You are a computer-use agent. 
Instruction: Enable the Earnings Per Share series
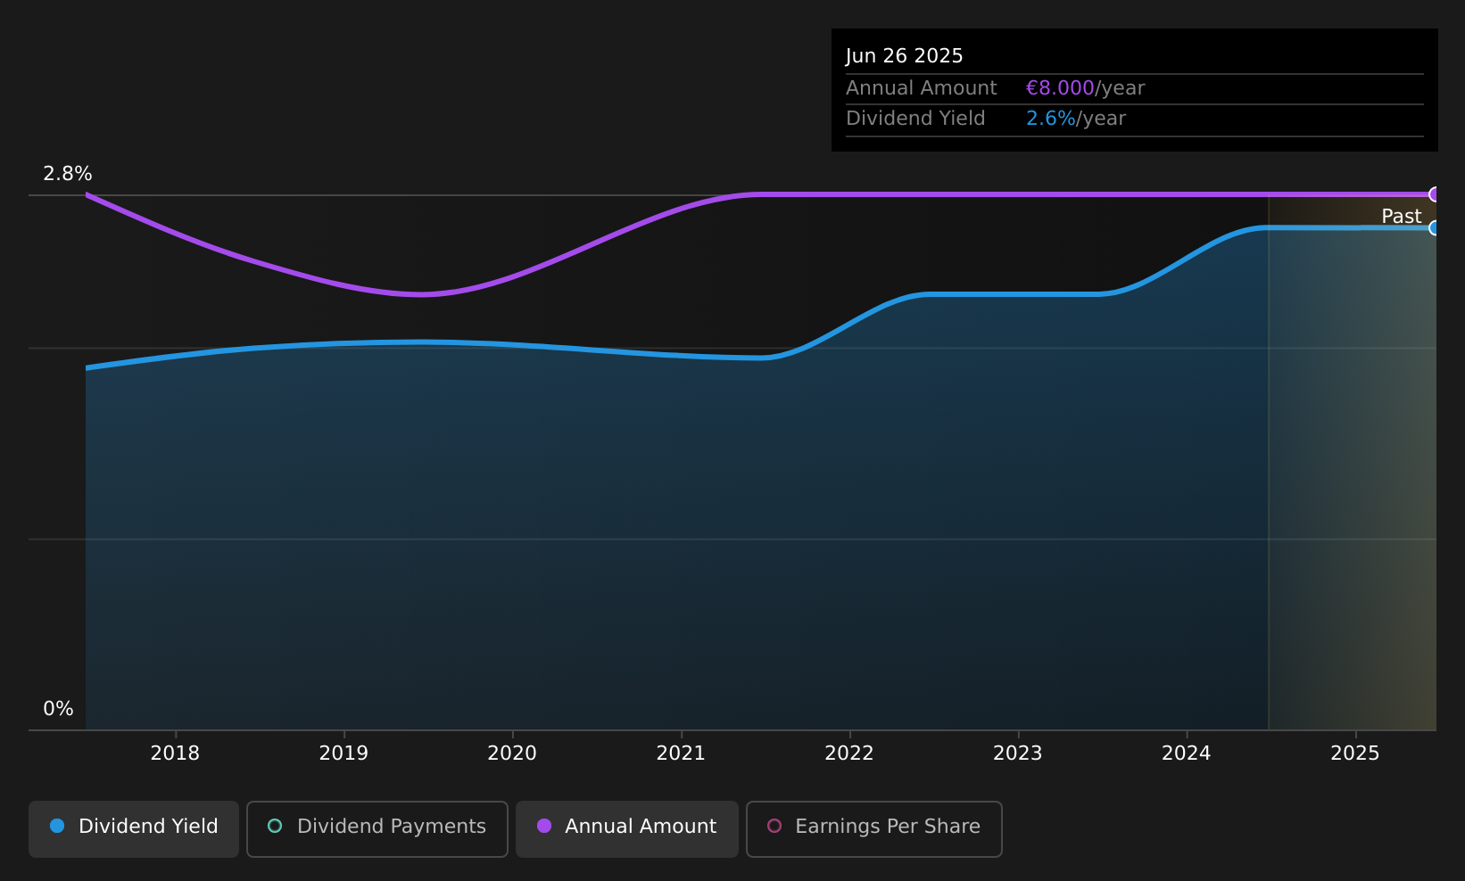[x=873, y=828]
